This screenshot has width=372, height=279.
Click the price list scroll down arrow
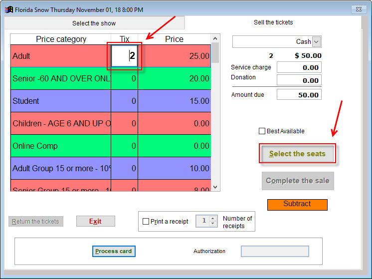tap(215, 187)
